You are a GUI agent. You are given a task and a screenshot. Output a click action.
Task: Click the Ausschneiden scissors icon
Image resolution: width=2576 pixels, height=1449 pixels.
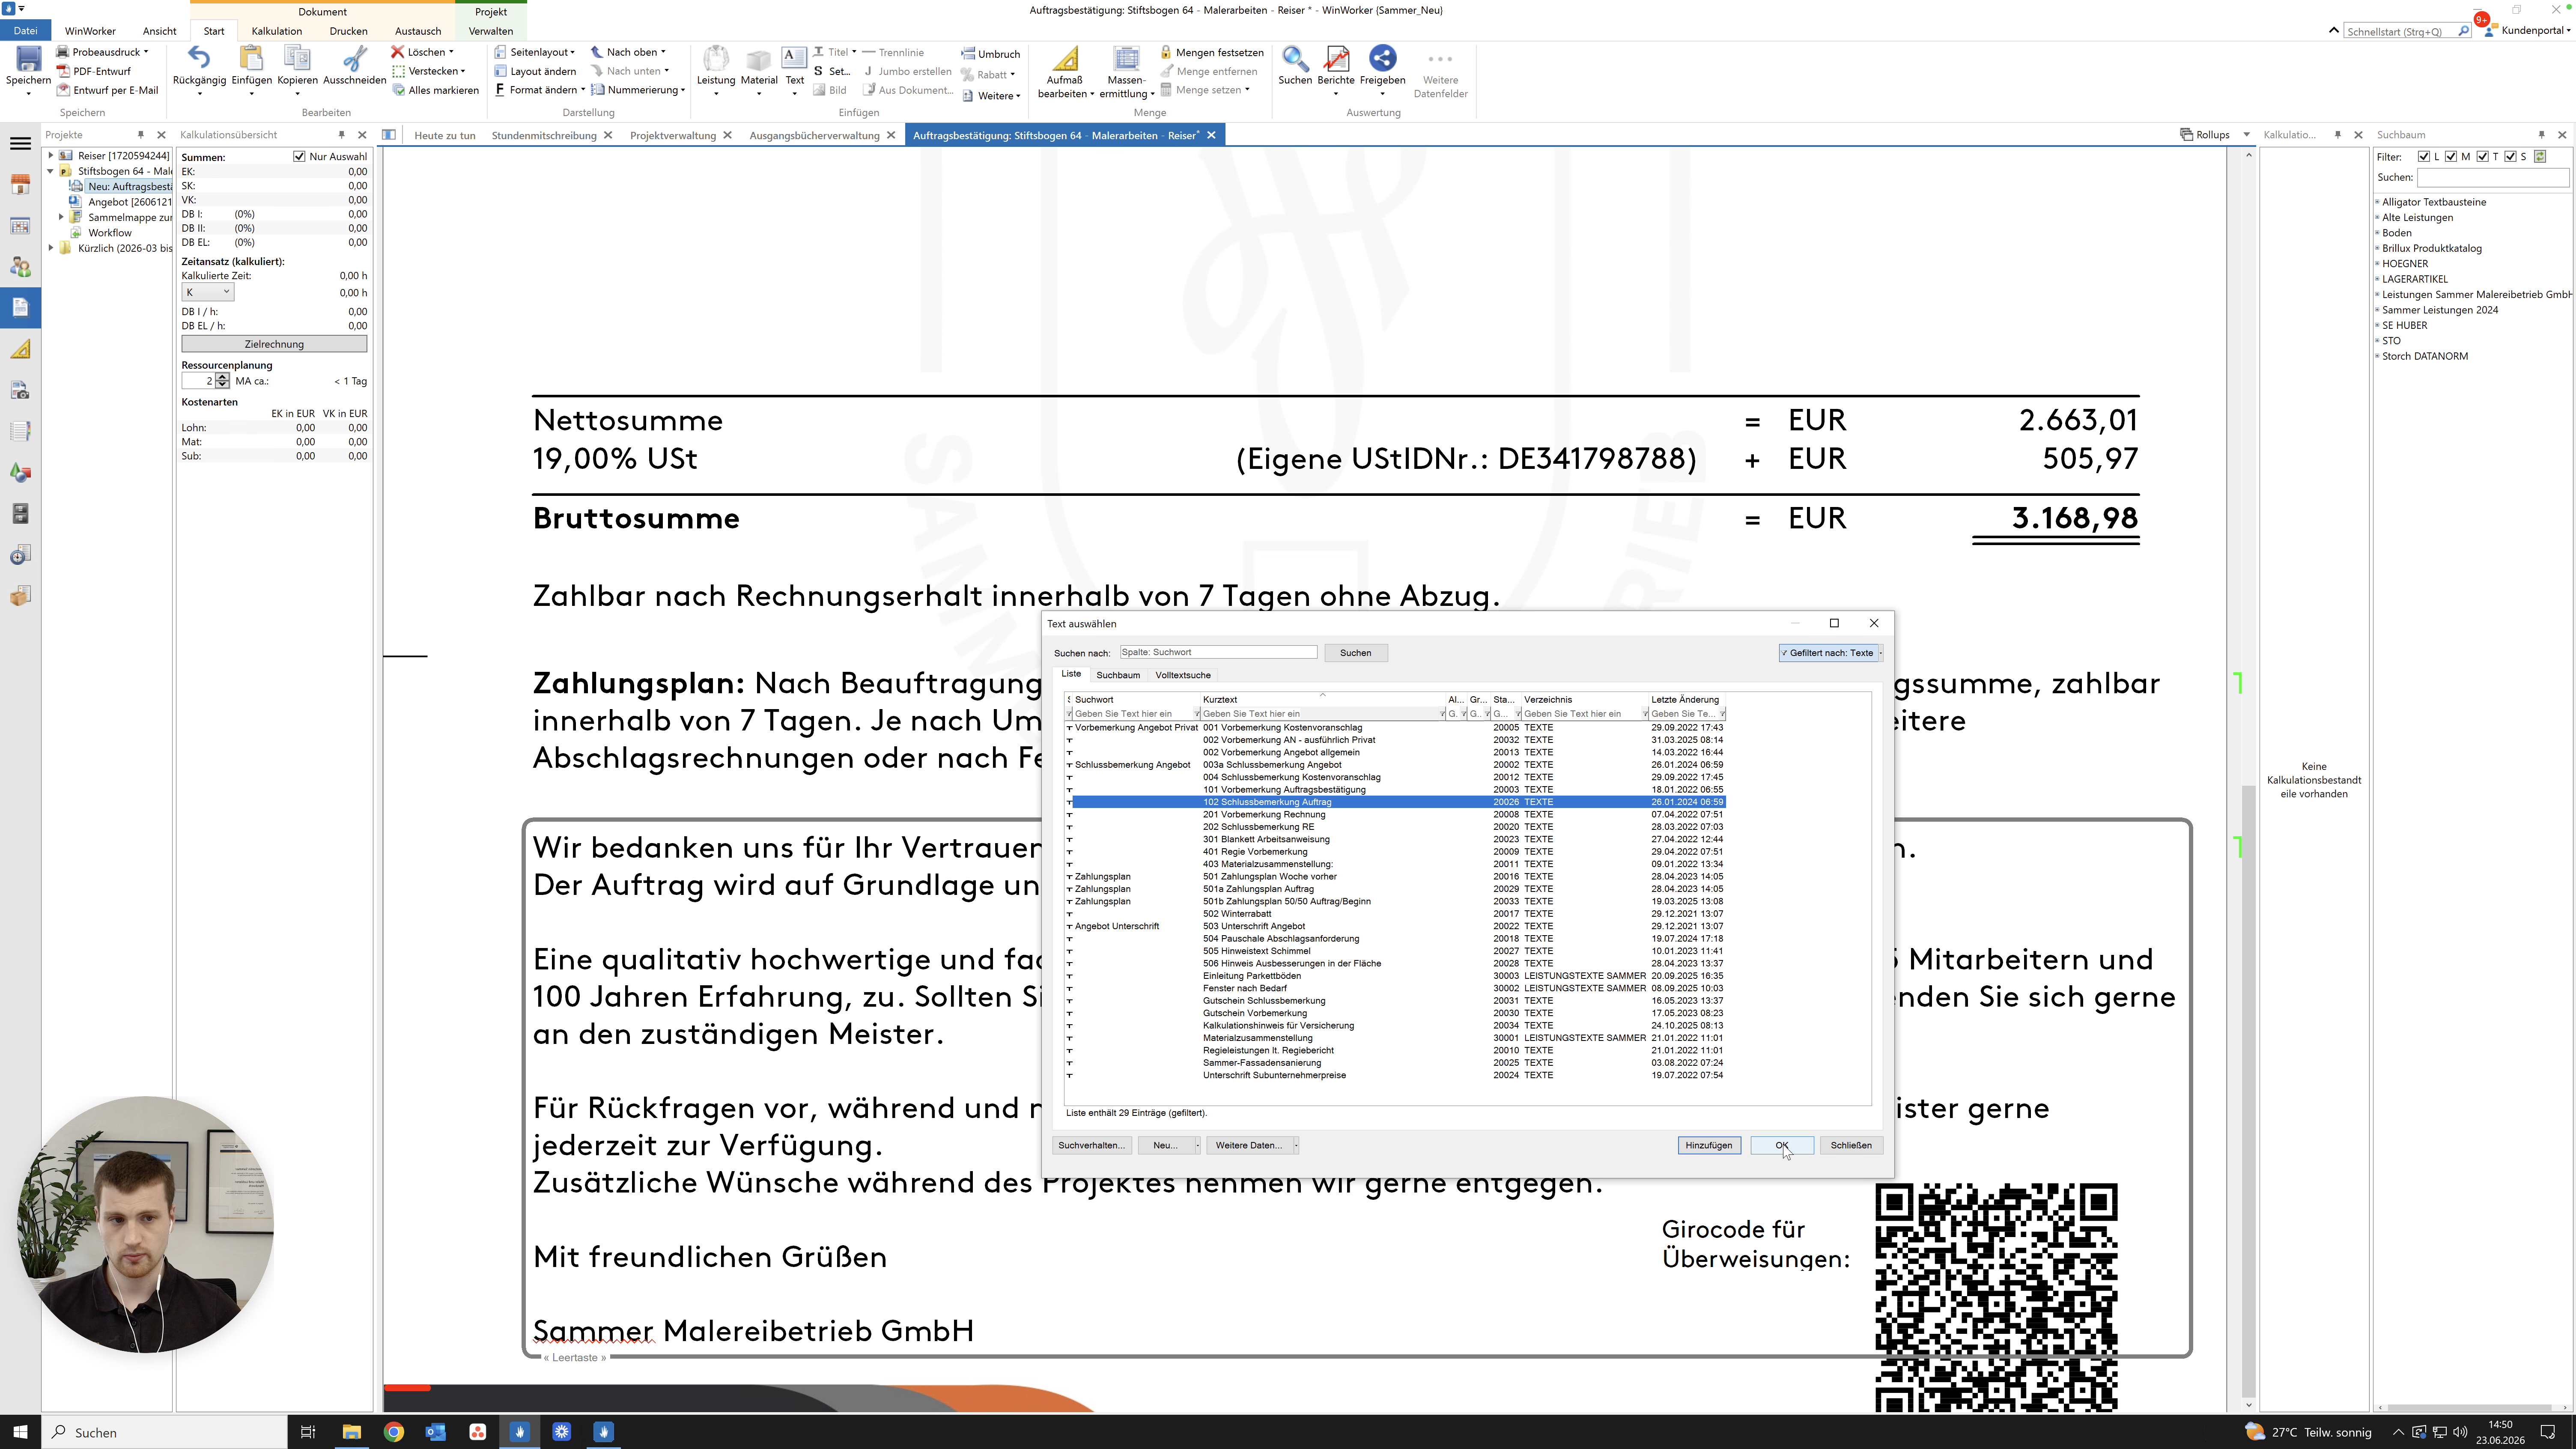coord(354,59)
